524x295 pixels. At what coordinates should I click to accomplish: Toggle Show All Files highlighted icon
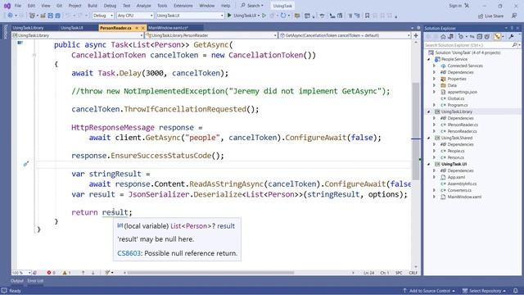tap(497, 36)
